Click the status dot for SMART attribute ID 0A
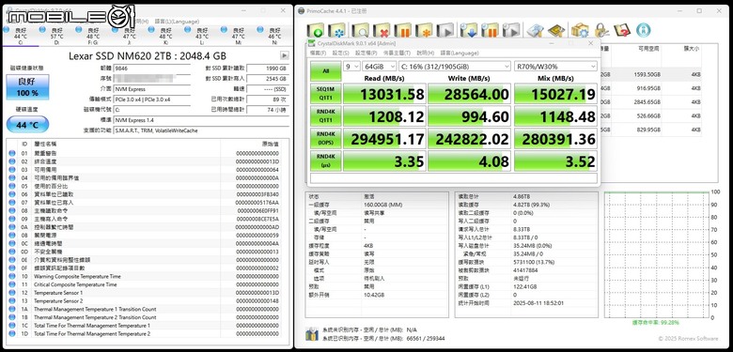This screenshot has height=352, width=733. (x=11, y=227)
